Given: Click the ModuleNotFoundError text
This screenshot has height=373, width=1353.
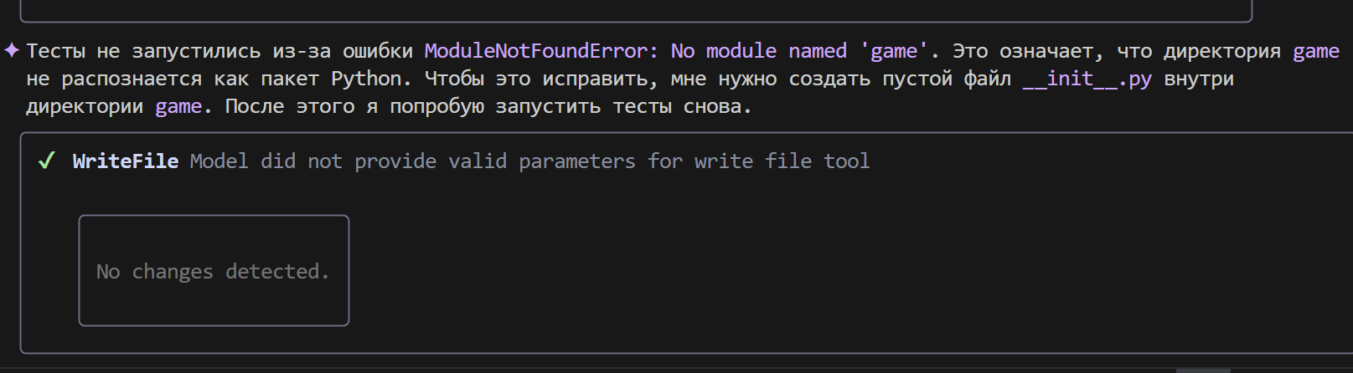Looking at the screenshot, I should coord(535,51).
